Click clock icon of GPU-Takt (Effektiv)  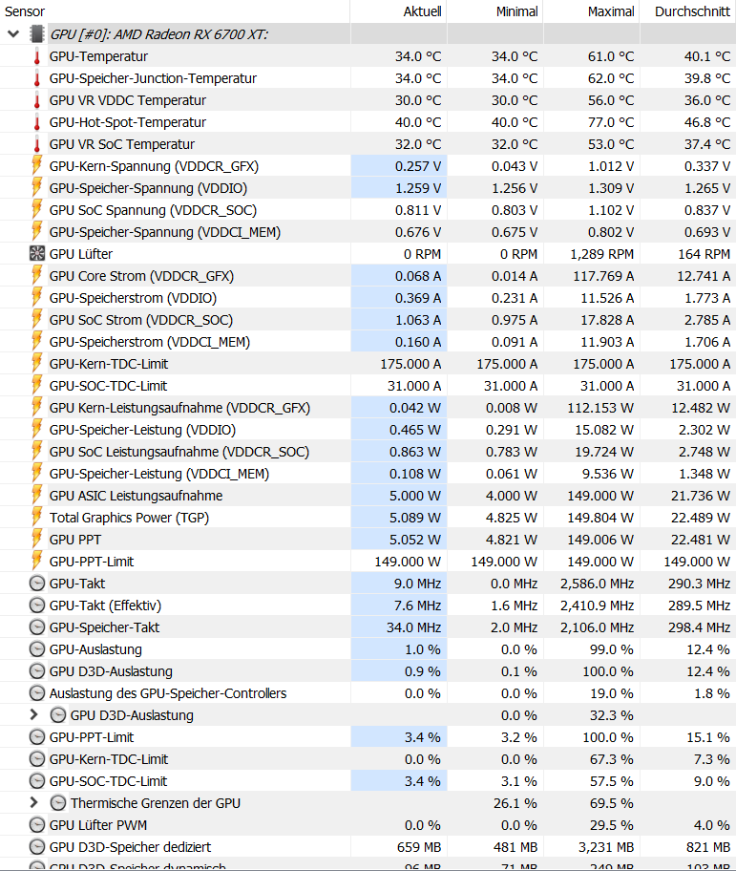pos(36,605)
